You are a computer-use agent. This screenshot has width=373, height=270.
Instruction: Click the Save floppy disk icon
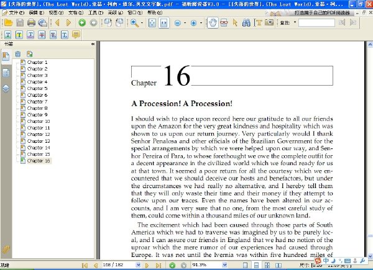(20, 23)
